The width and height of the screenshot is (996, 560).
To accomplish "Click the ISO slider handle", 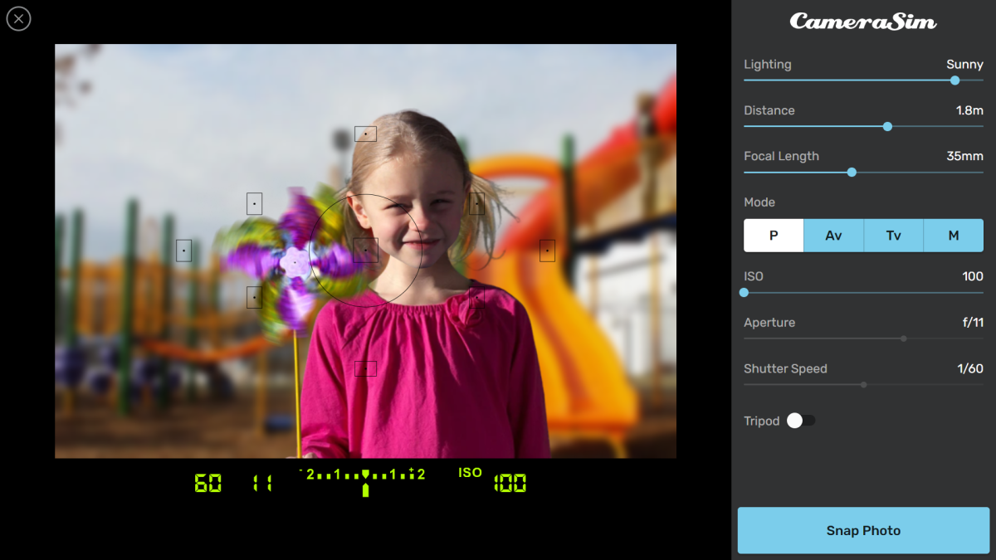I will coord(745,293).
